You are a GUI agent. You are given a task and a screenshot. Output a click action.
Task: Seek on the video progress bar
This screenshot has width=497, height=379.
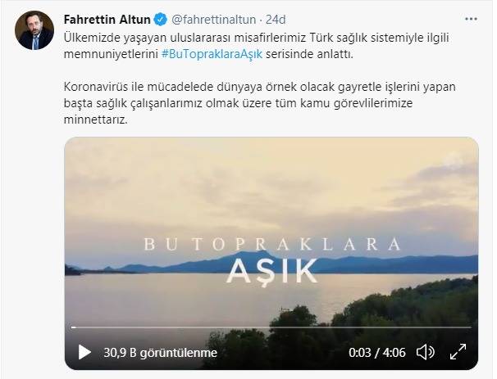271,327
